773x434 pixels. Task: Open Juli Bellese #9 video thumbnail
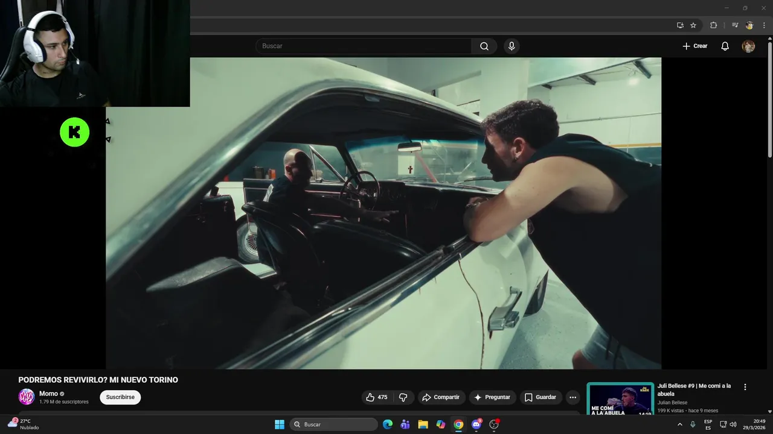[620, 399]
